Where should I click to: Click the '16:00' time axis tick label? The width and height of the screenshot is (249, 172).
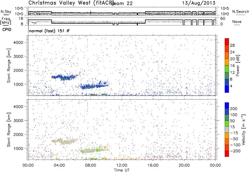153,165
